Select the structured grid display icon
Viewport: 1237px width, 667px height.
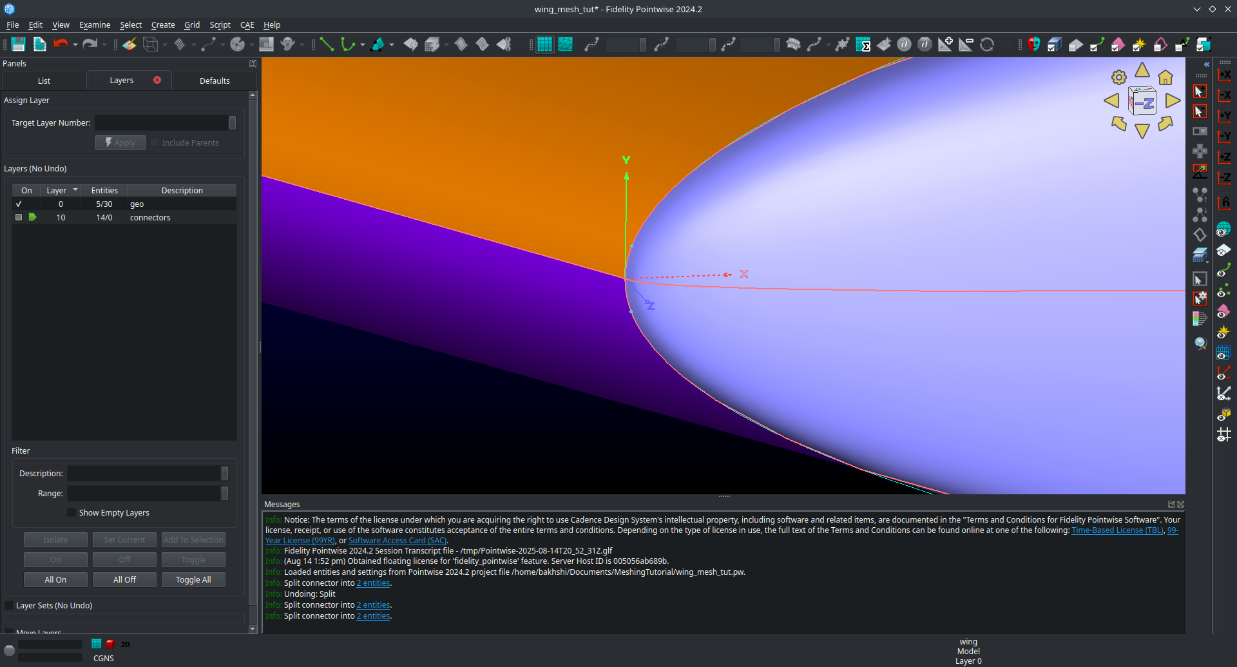click(x=544, y=44)
